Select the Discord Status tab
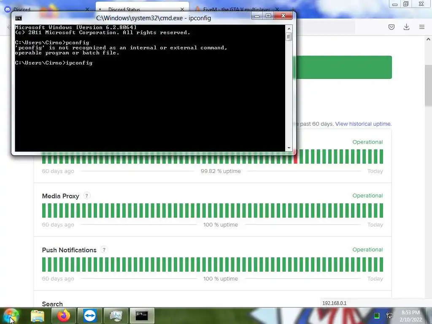 click(142, 7)
